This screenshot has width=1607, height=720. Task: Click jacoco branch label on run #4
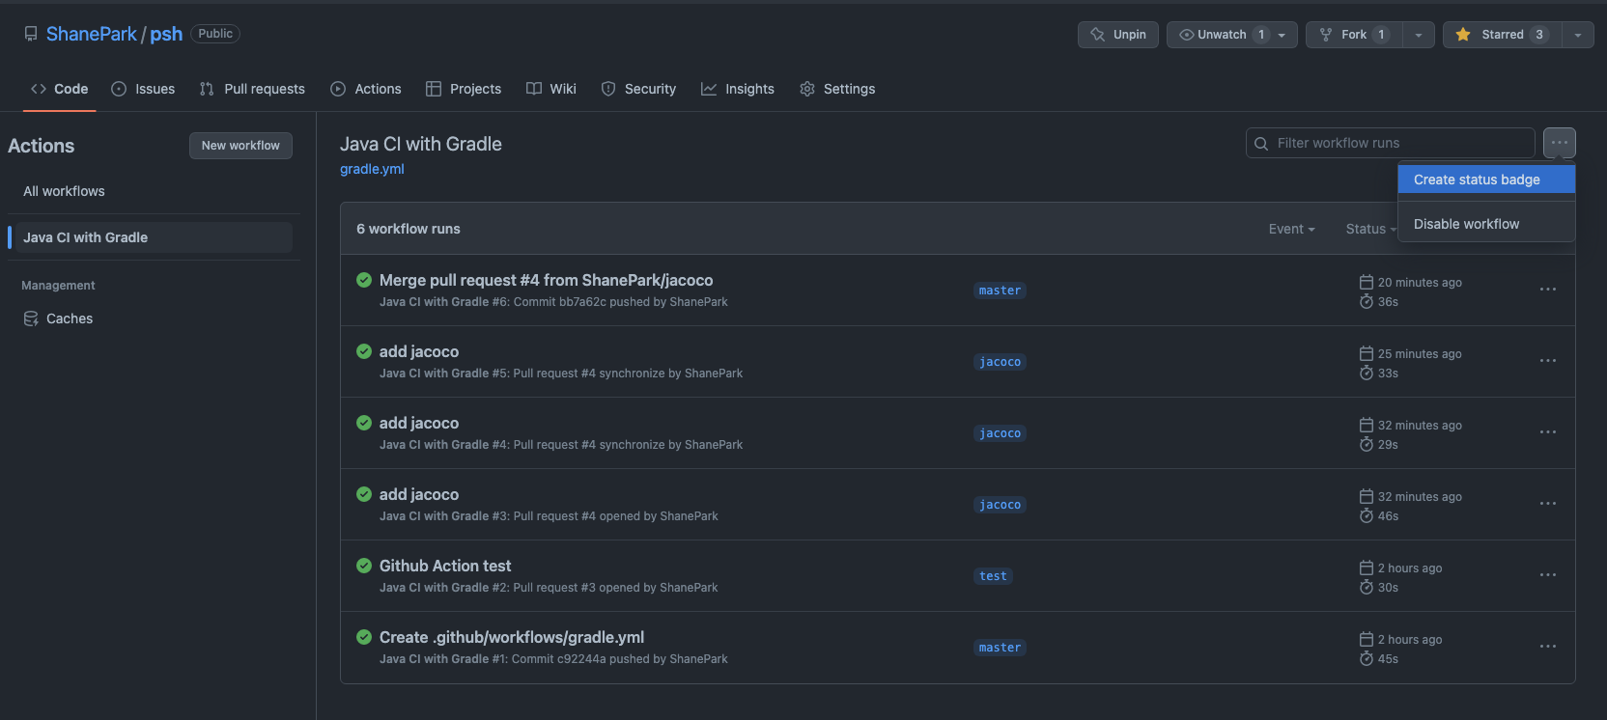click(x=1000, y=433)
